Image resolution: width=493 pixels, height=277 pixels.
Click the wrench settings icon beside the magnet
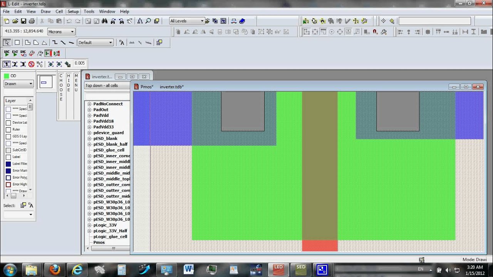coord(384,32)
